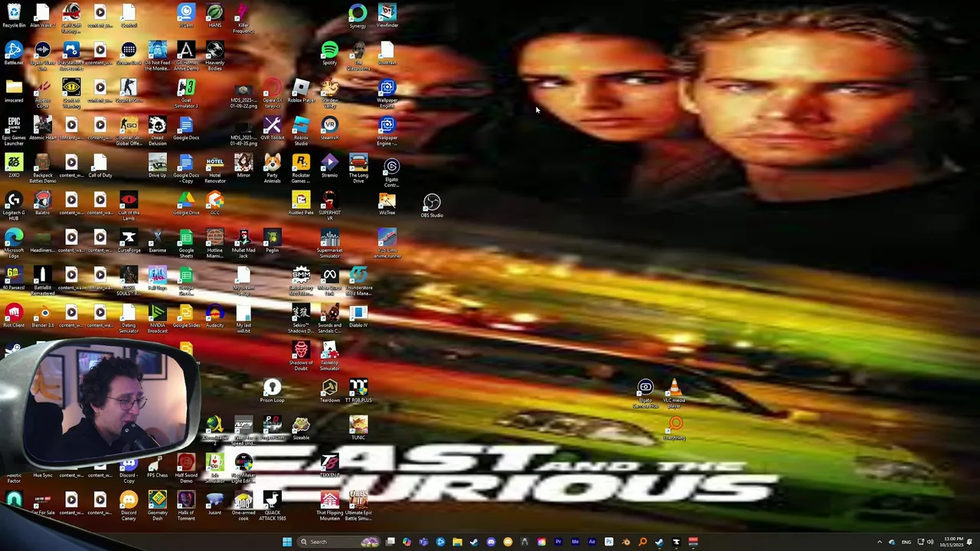Screen dimensions: 980x551
Task: Launch Discord Canary from the desktop
Action: (129, 505)
